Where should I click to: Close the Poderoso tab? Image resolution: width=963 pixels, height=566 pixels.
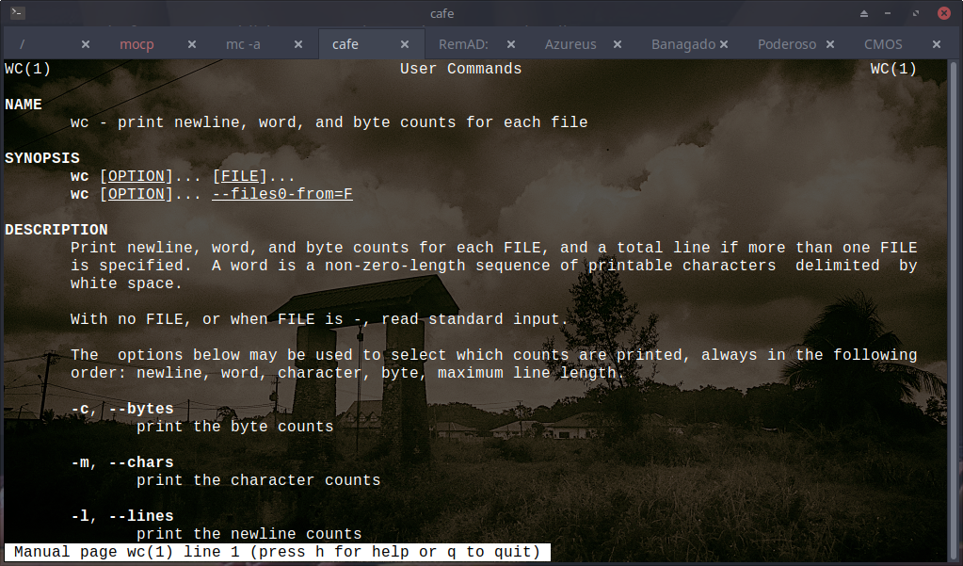pyautogui.click(x=829, y=44)
